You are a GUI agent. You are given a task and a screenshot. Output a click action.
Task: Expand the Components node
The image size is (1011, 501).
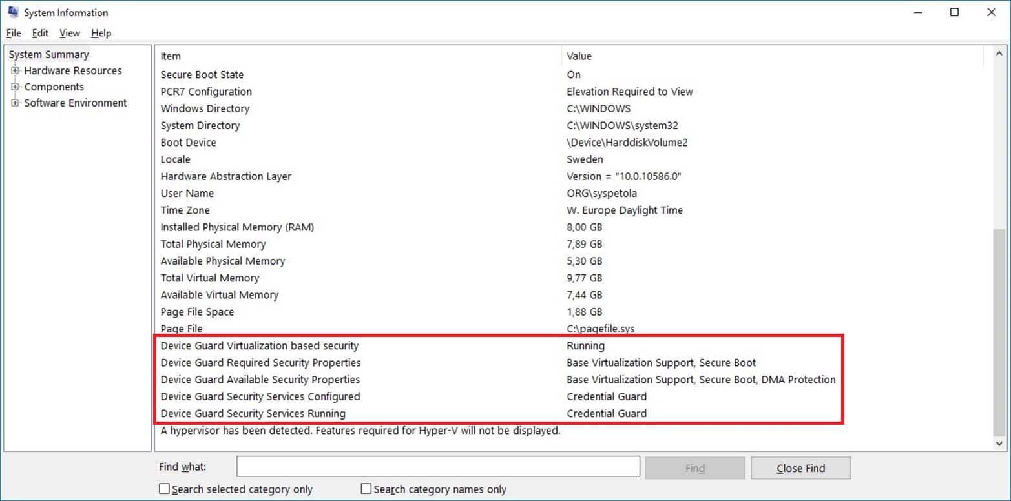[15, 87]
